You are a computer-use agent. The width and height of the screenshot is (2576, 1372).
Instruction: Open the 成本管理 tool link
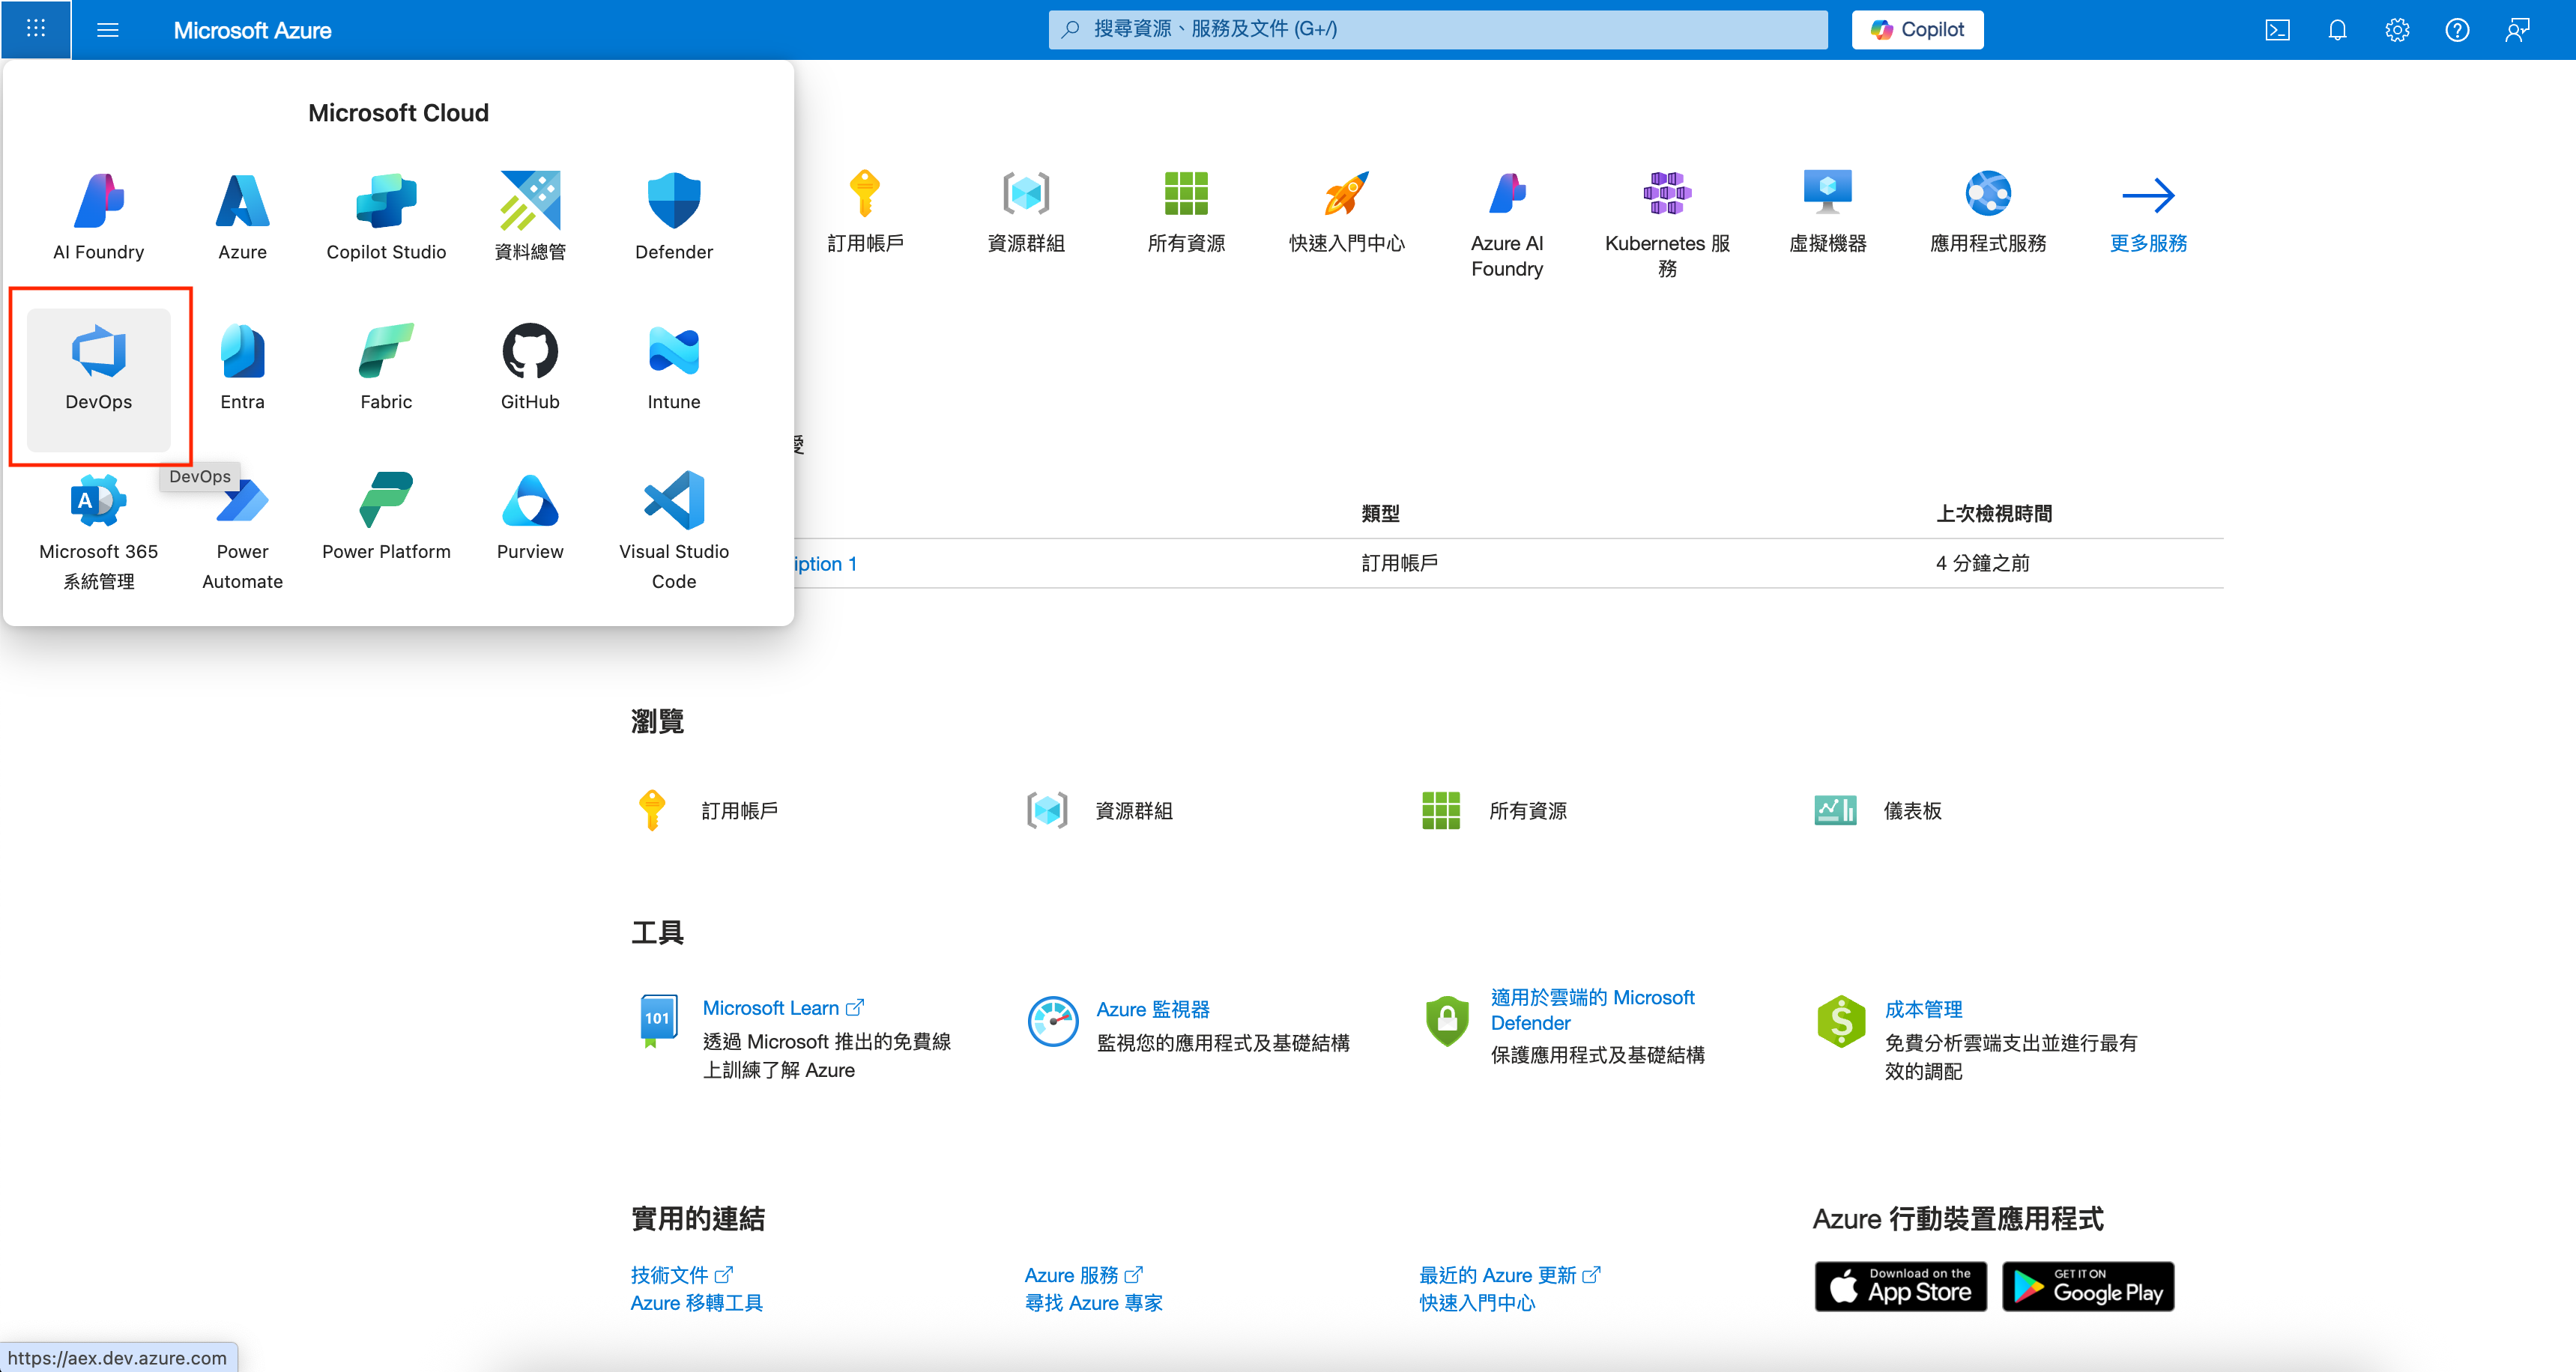click(x=1923, y=1008)
